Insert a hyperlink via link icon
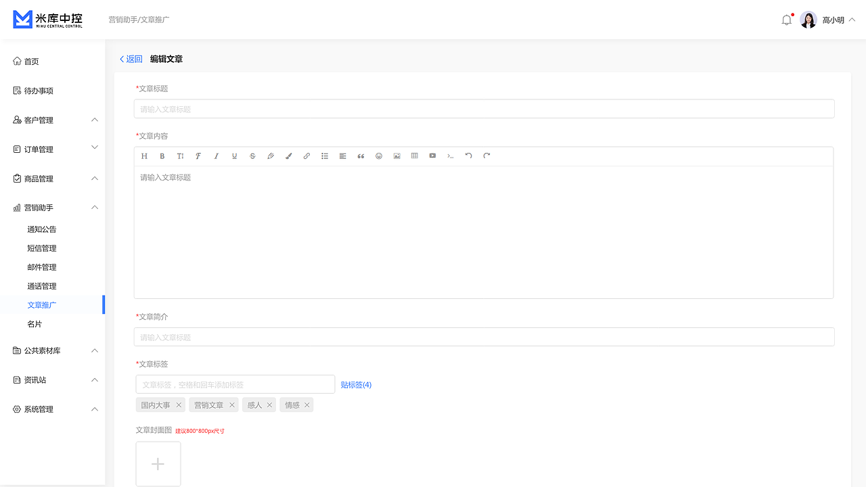Screen dimensions: 866x487 pos(306,156)
